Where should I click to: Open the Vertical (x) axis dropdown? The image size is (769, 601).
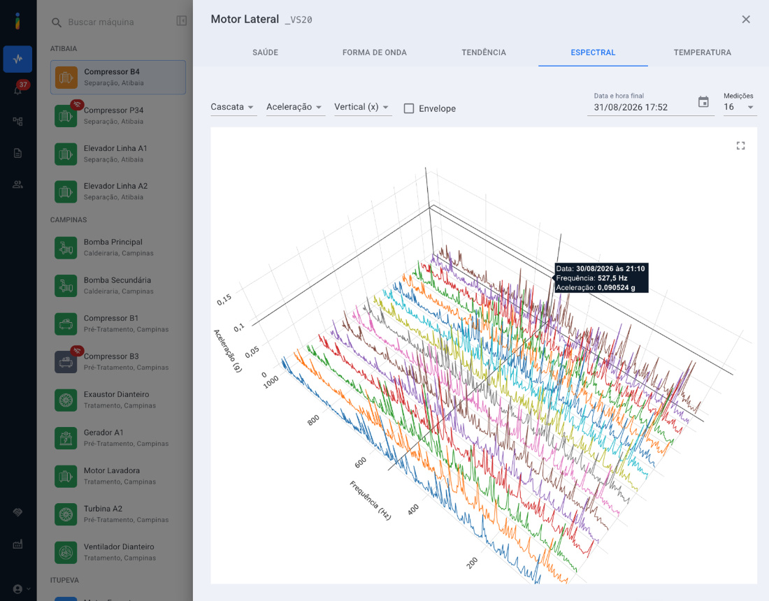click(x=362, y=108)
